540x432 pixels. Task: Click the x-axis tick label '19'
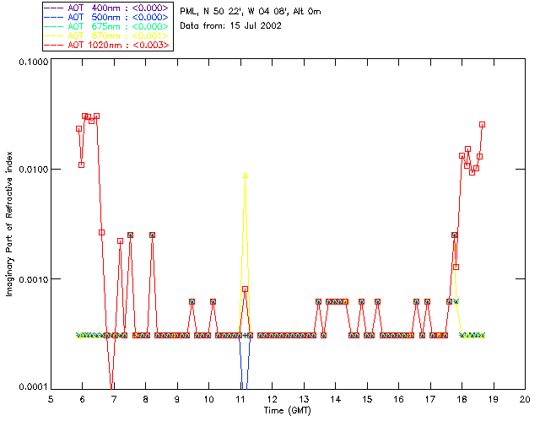(x=494, y=399)
